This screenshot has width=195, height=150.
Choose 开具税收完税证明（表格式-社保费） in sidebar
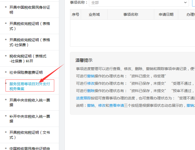pos(29,42)
